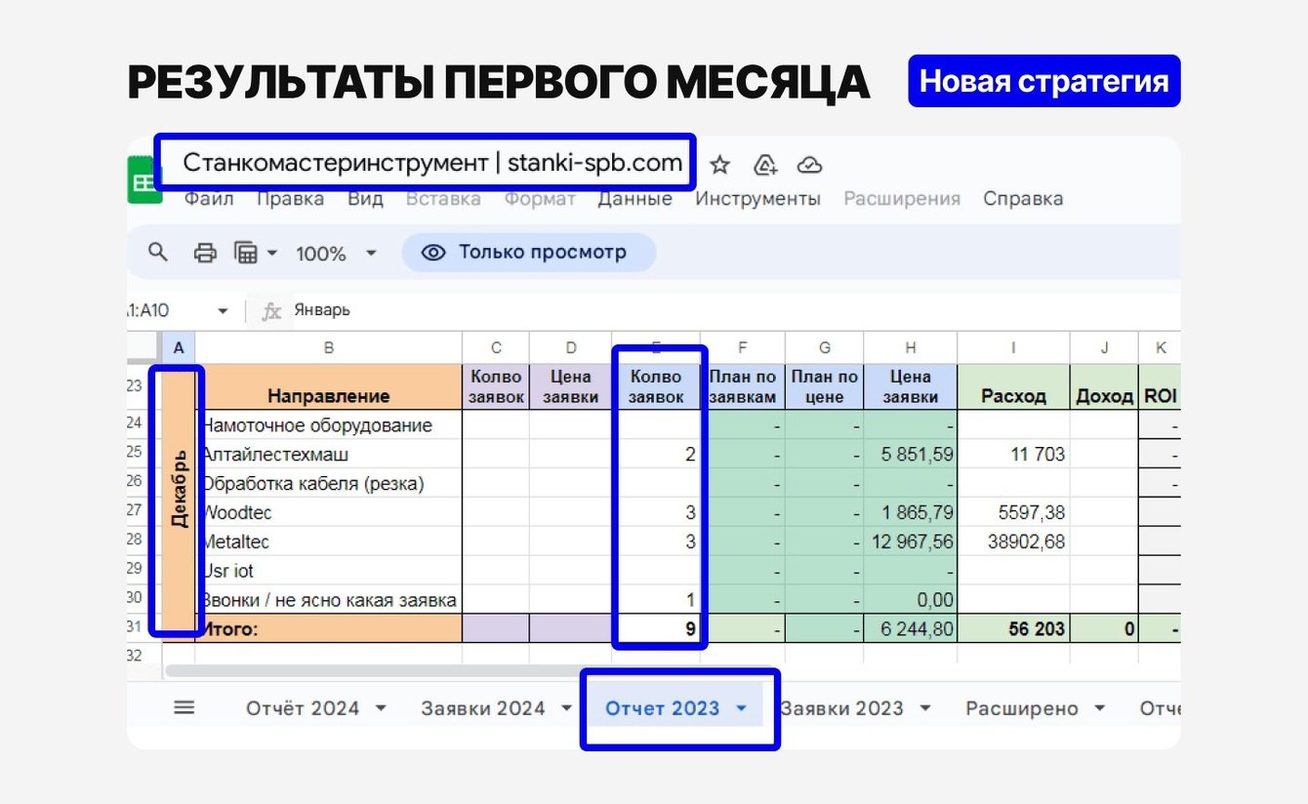Click the Направление header cell
The height and width of the screenshot is (804, 1308).
pyautogui.click(x=329, y=386)
